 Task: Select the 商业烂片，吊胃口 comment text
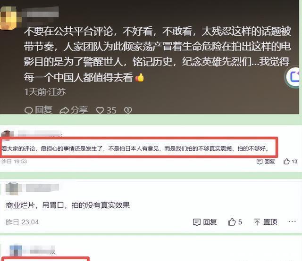click(68, 205)
